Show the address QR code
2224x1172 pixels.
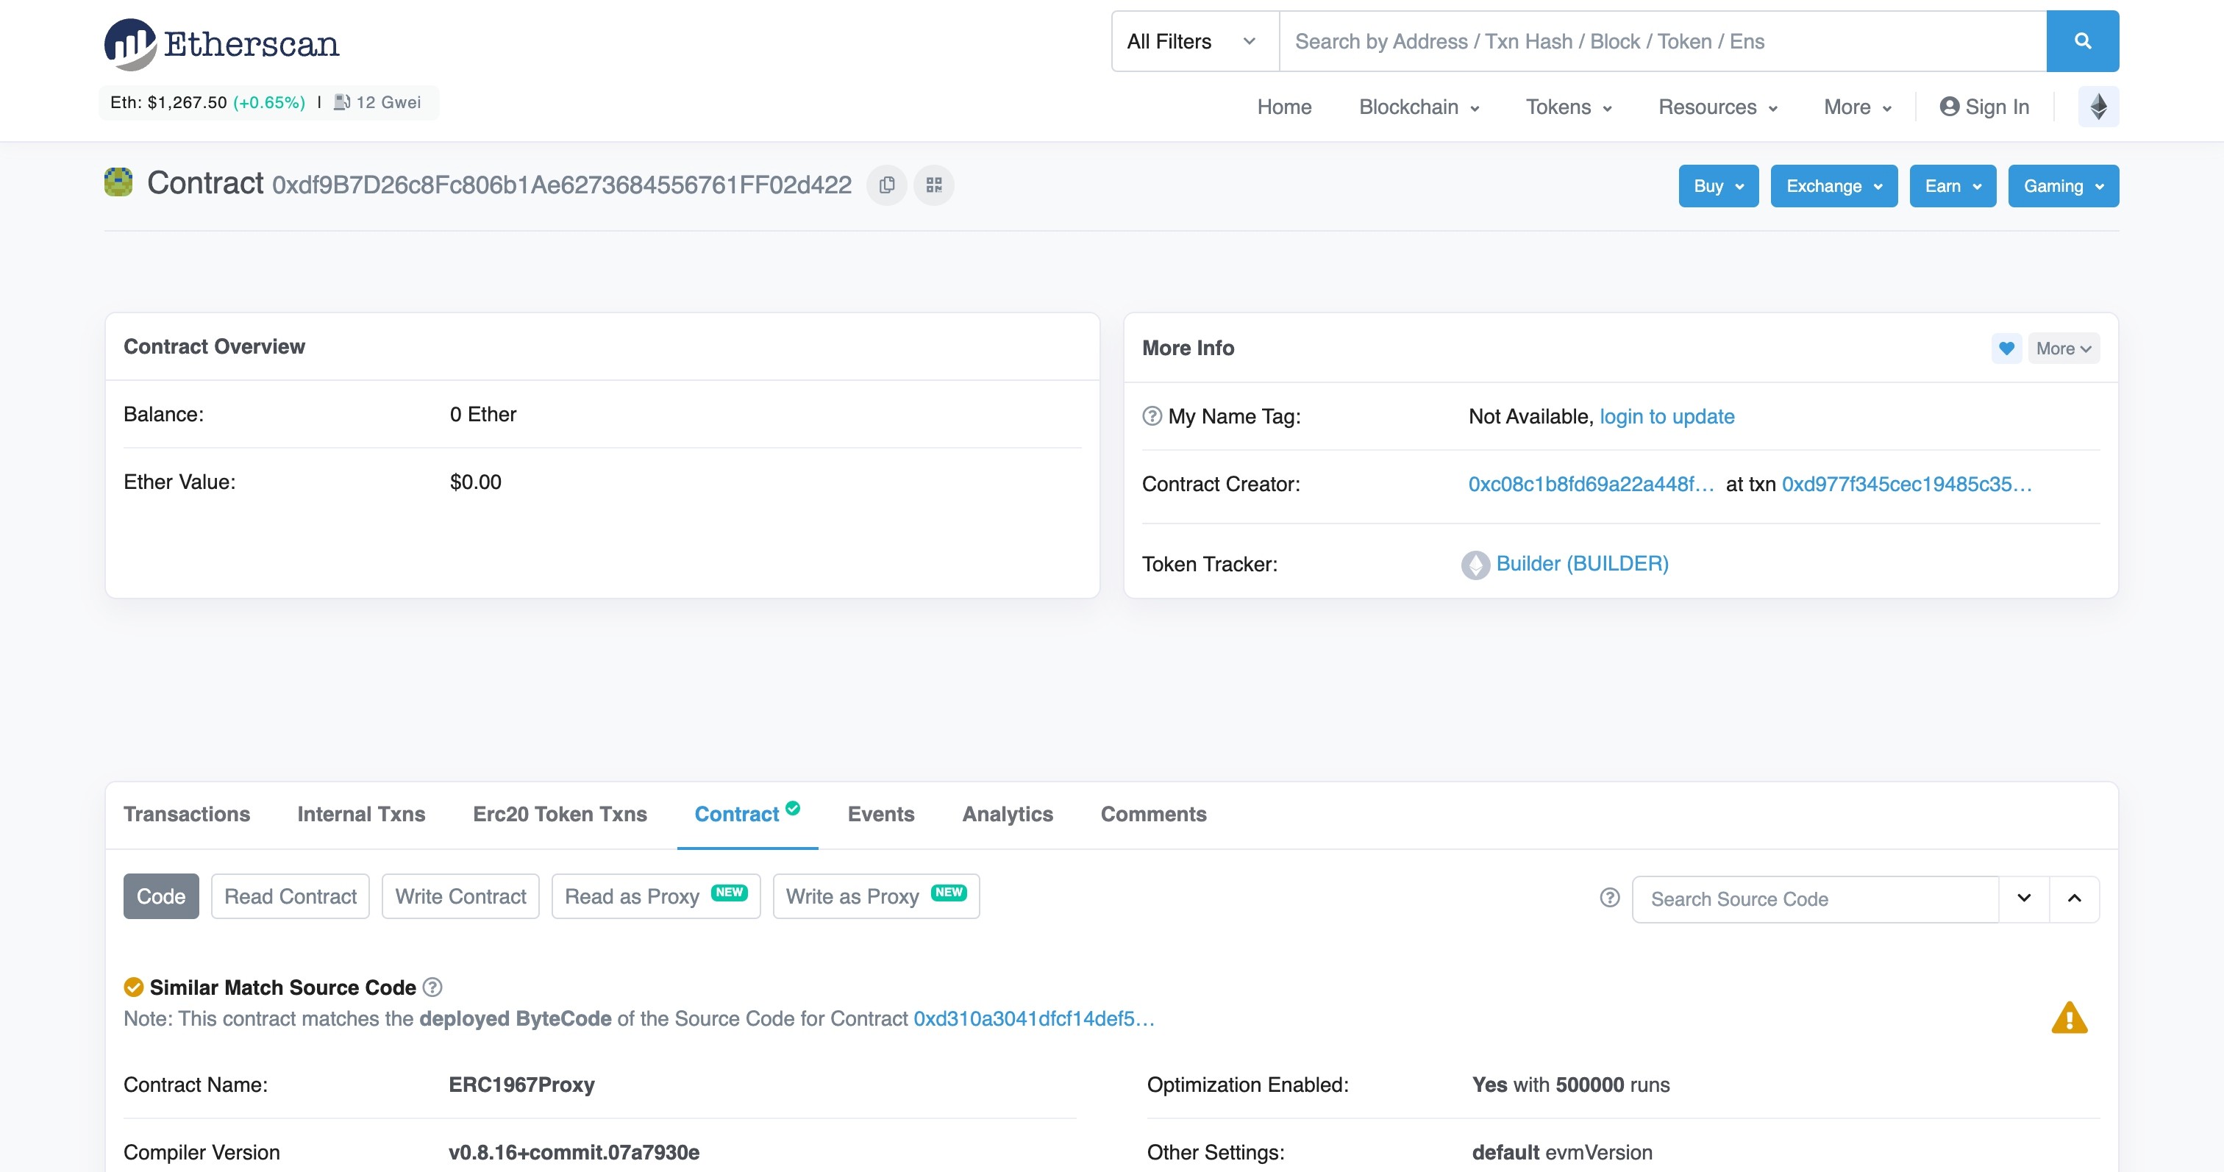934,185
